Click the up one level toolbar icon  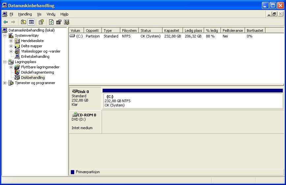(x=23, y=22)
